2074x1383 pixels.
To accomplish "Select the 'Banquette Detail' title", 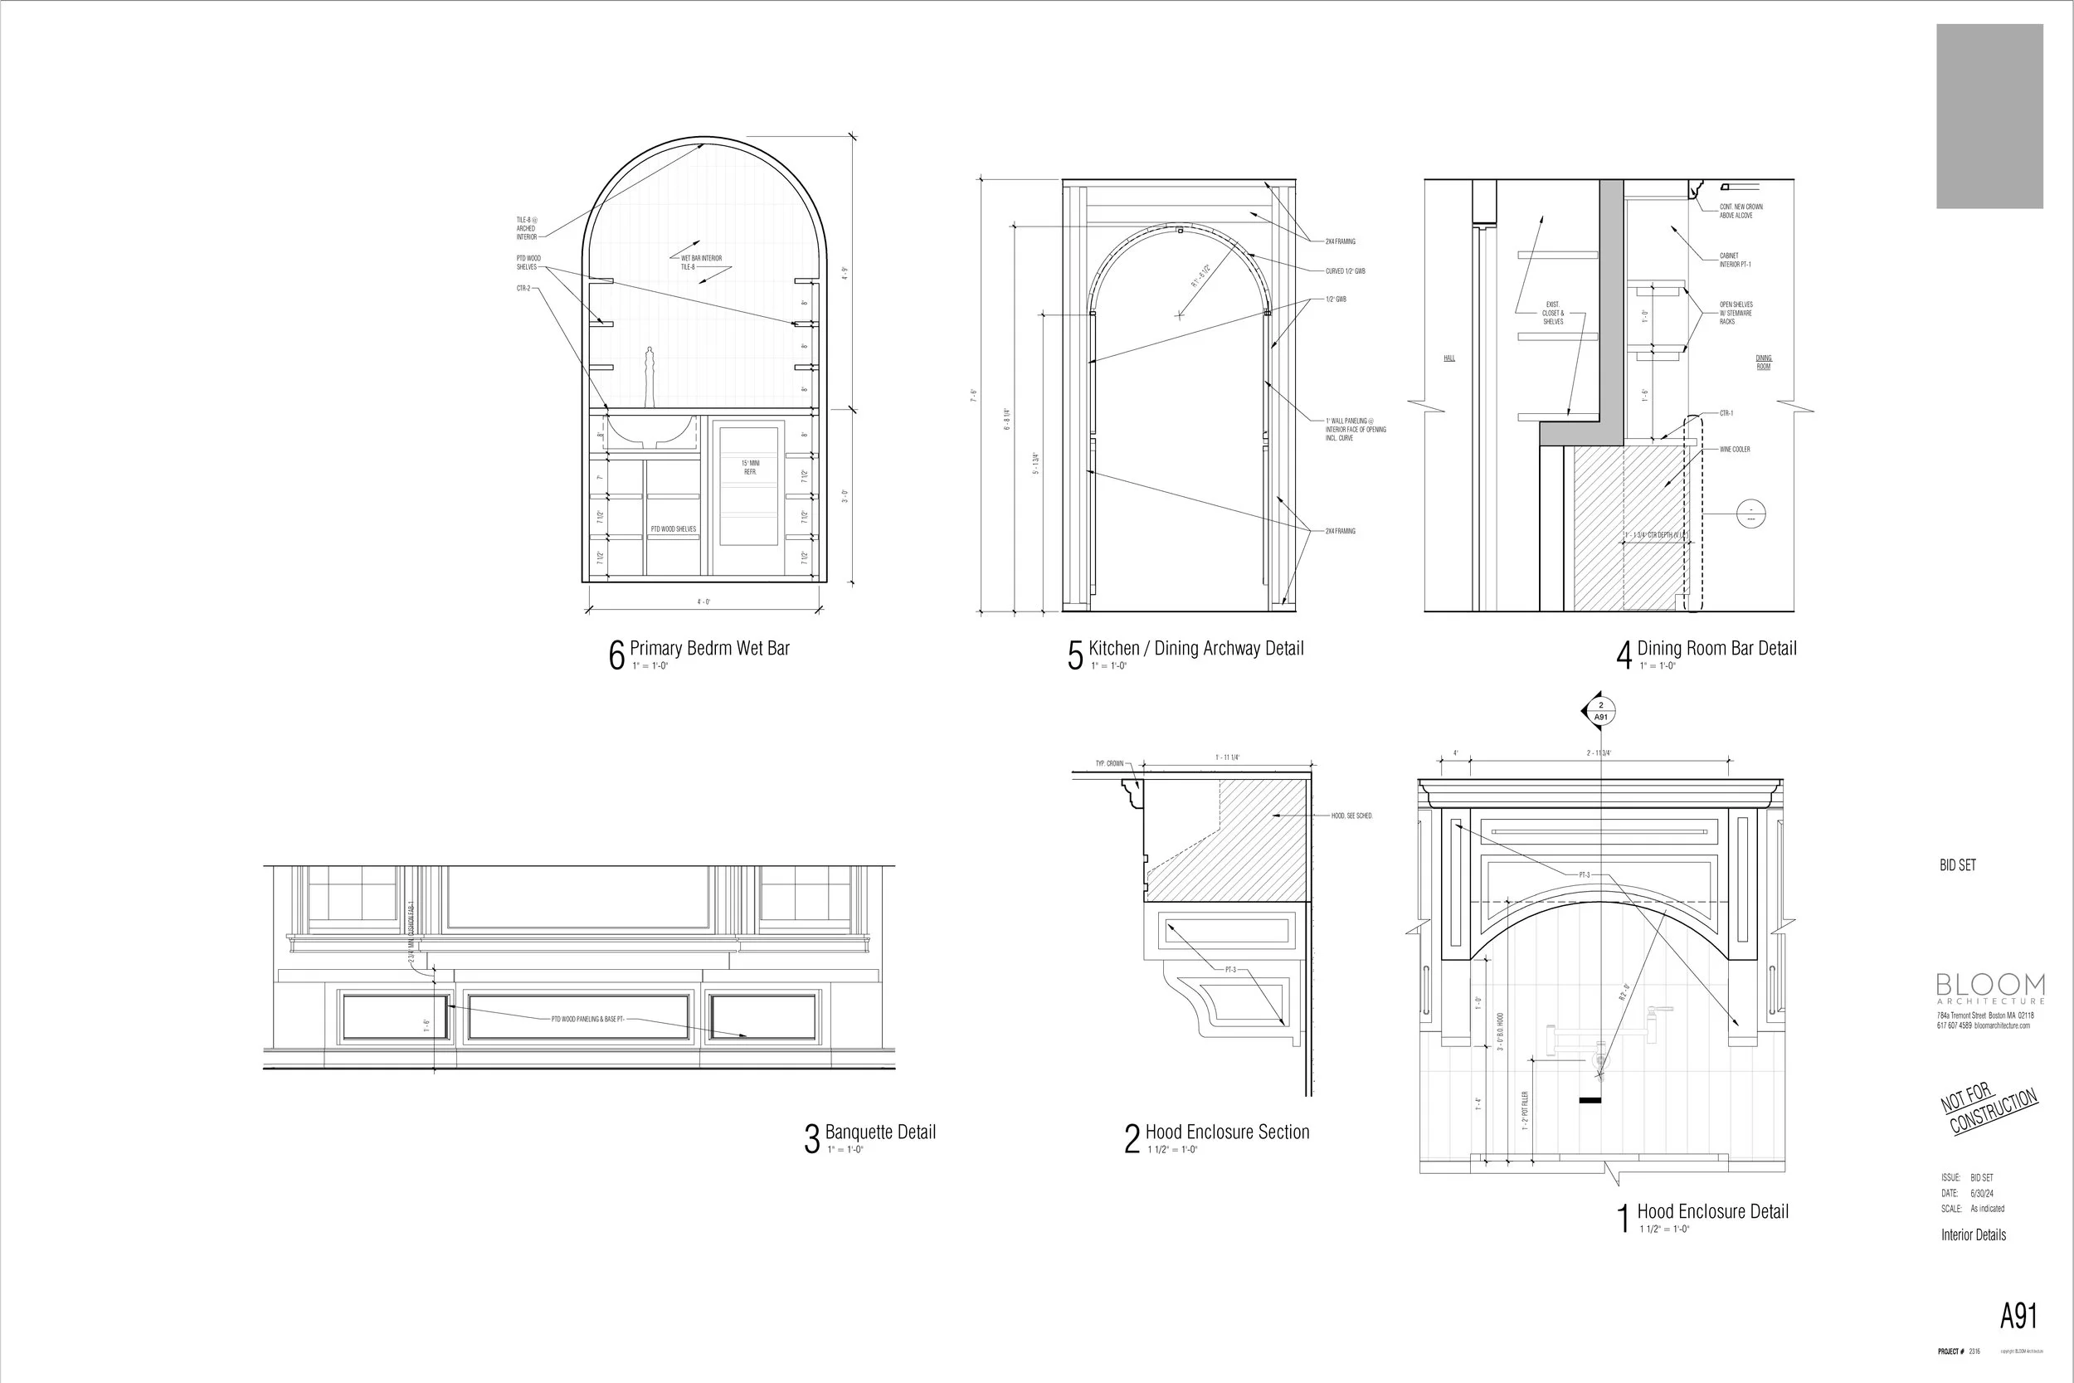I will [880, 1132].
